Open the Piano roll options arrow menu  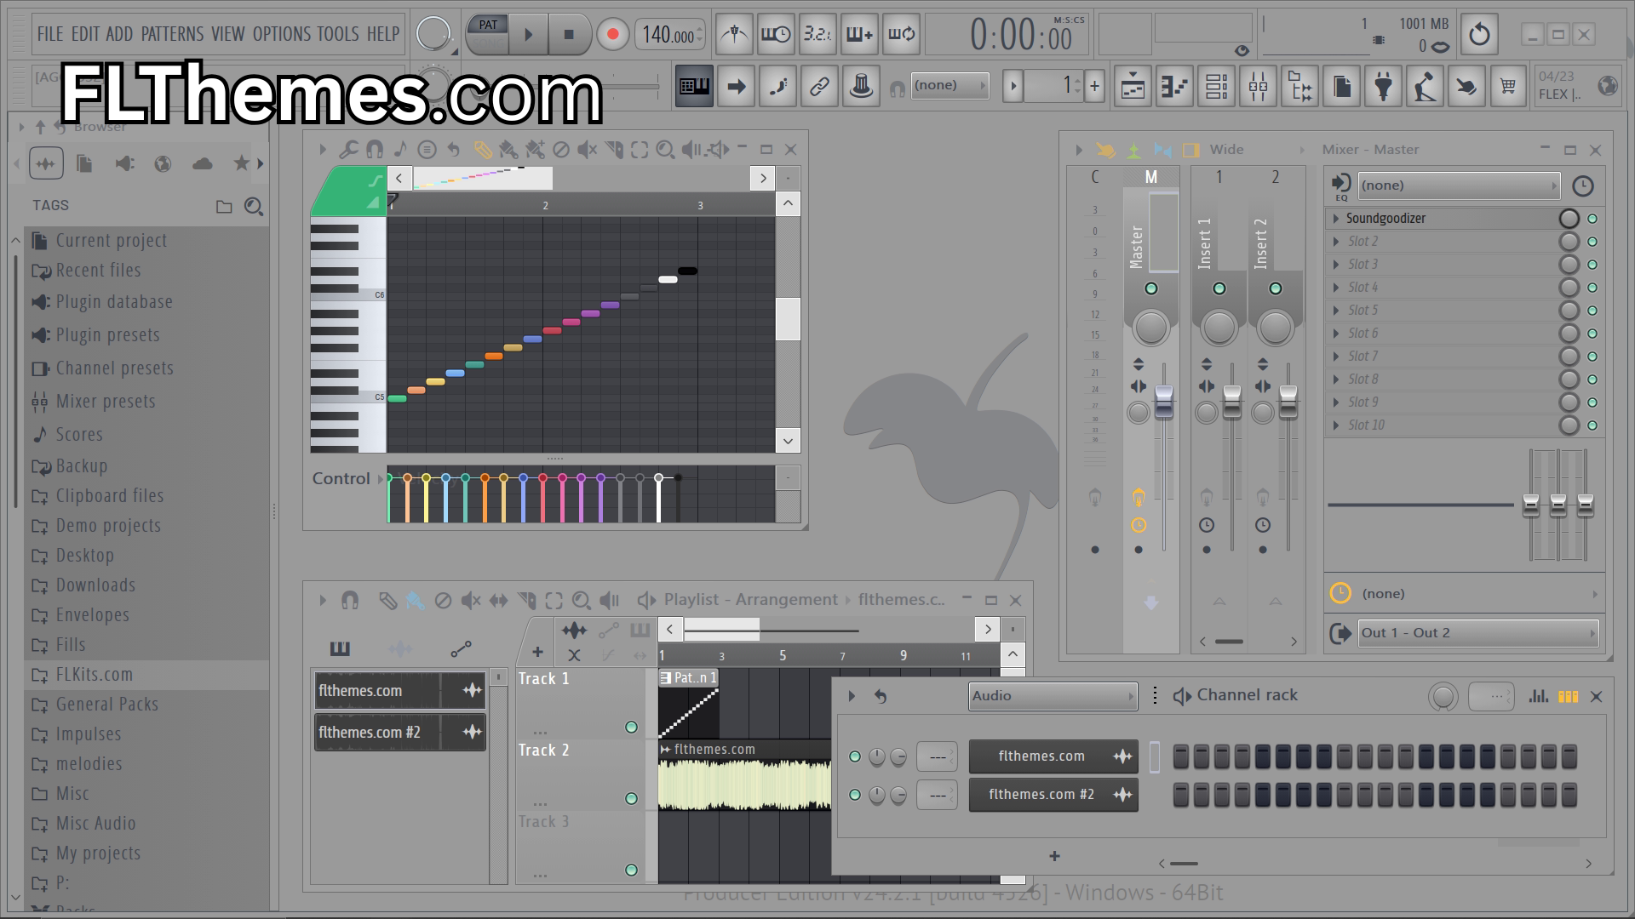click(323, 150)
